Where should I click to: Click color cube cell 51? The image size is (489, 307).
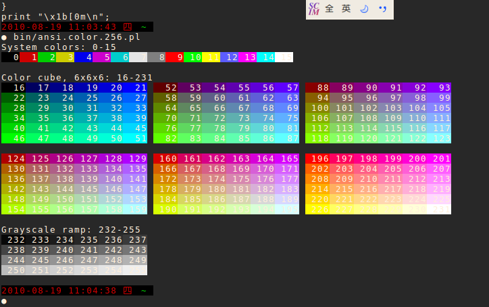(x=135, y=139)
